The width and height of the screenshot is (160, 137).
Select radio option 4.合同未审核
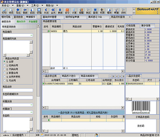[x=5, y=77]
